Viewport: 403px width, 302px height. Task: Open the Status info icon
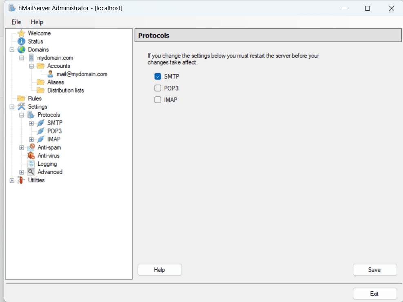coord(21,41)
